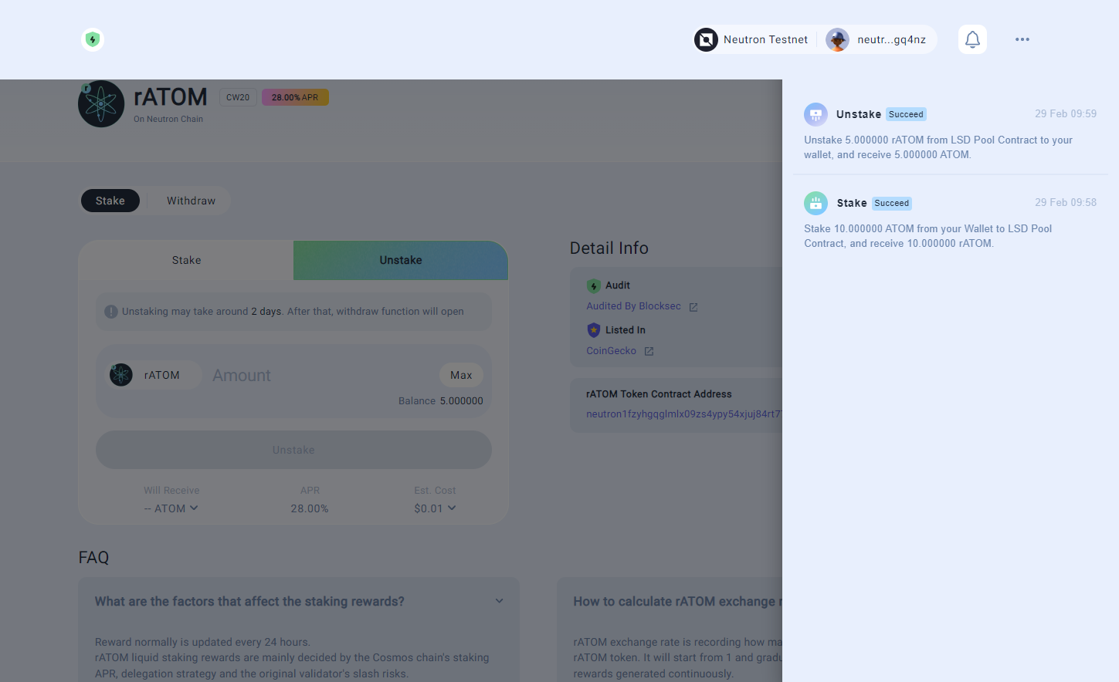Click the Stake notification title in panel
The width and height of the screenshot is (1119, 682).
tap(852, 203)
